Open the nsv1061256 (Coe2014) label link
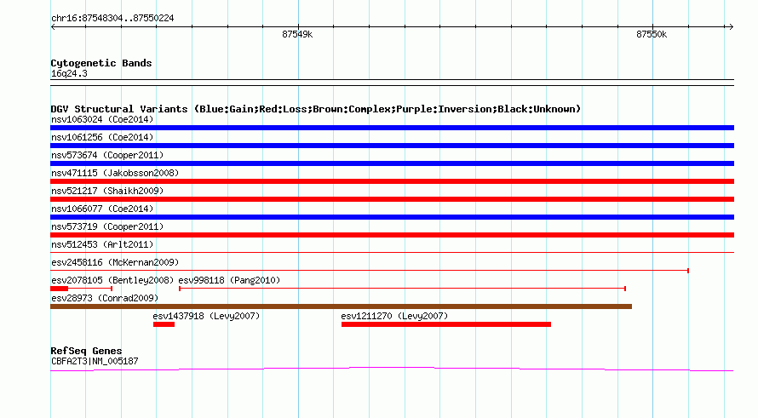758x418 pixels. click(x=102, y=137)
